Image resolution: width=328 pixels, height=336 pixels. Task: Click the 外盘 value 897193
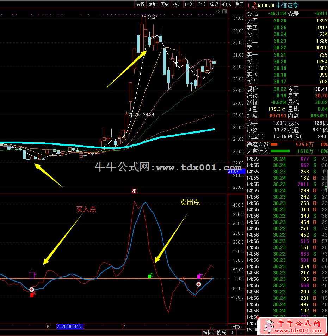(278, 116)
